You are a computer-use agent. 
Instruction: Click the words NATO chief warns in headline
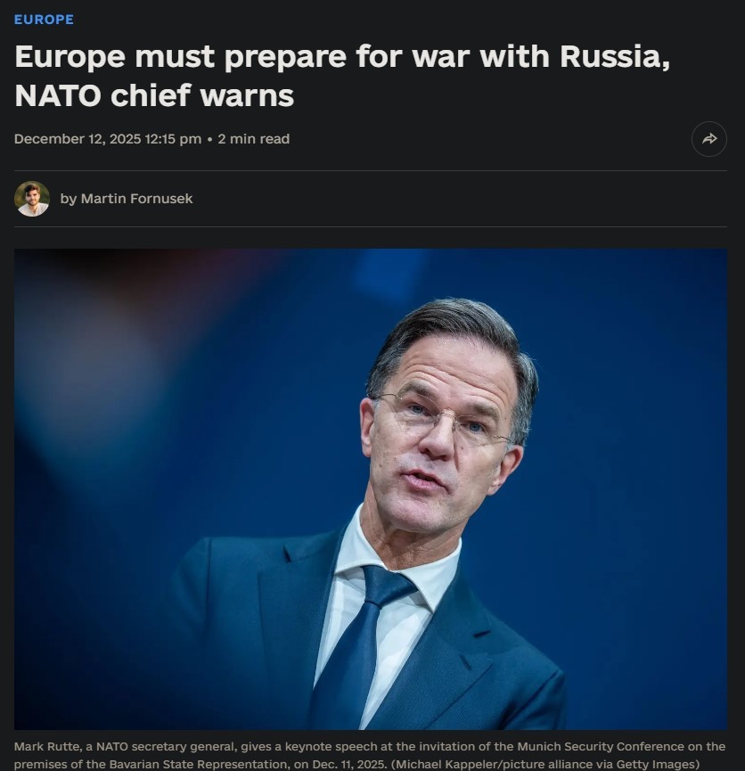(x=154, y=95)
